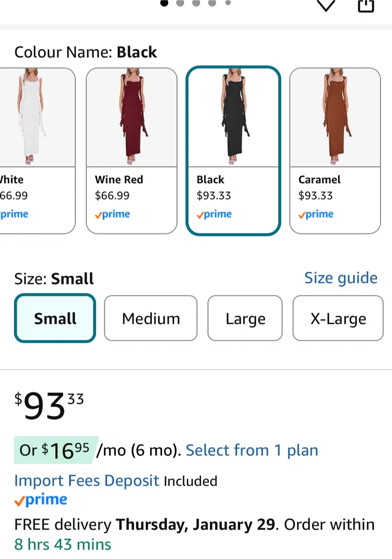392x559 pixels.
Task: Select the White dress colour option
Action: [x=37, y=151]
